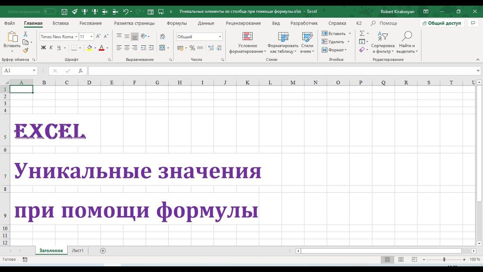Image resolution: width=483 pixels, height=272 pixels.
Task: Click the zoom slider handle
Action: pyautogui.click(x=444, y=260)
